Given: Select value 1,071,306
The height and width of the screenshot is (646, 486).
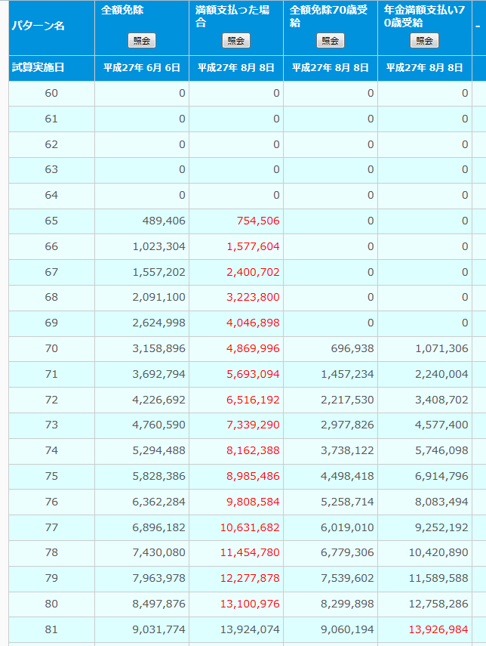Looking at the screenshot, I should [x=441, y=348].
